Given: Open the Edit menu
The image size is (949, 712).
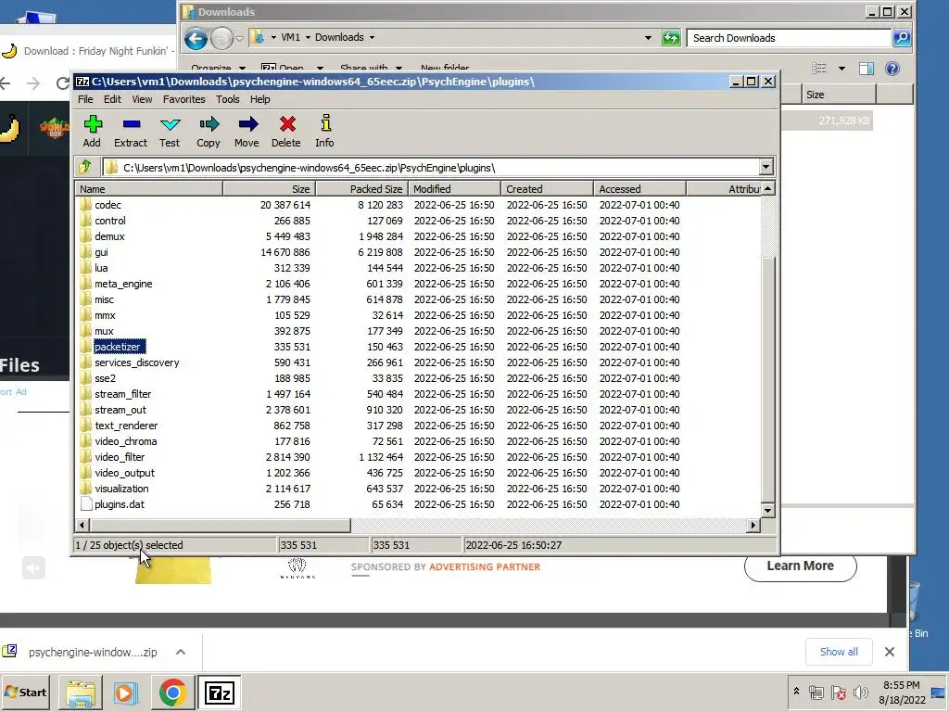Looking at the screenshot, I should coord(112,99).
